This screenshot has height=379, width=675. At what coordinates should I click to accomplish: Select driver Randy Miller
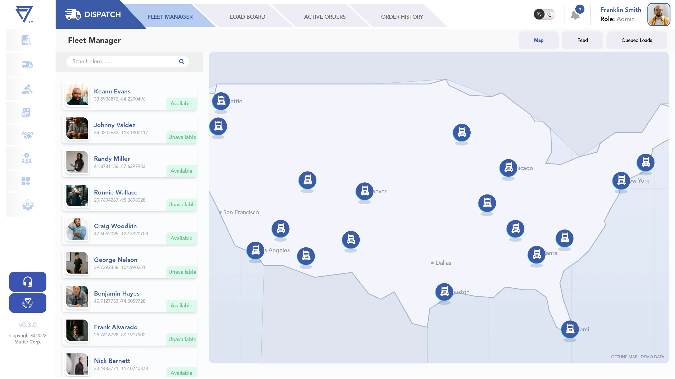[129, 162]
